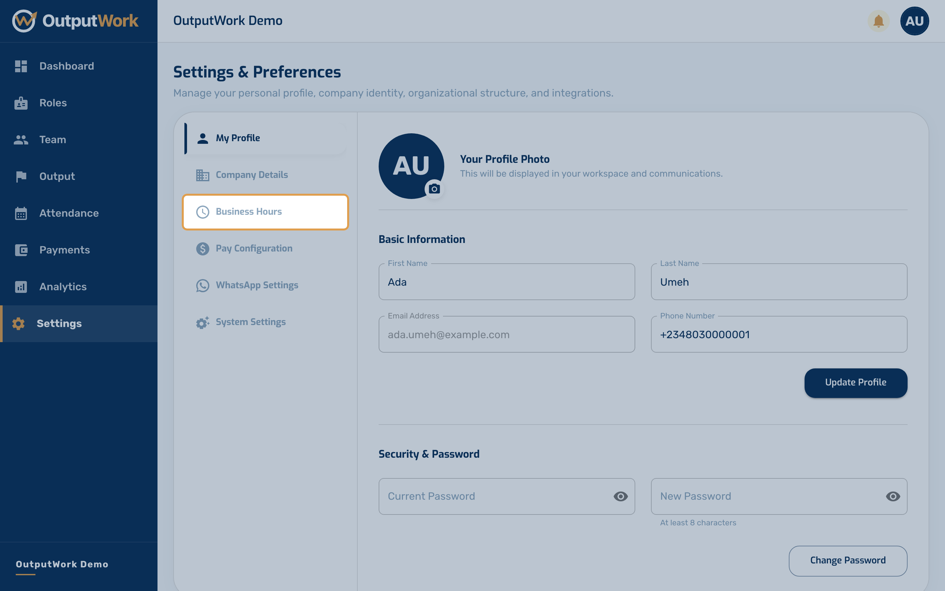
Task: Click the Output flag icon
Action: coord(21,176)
